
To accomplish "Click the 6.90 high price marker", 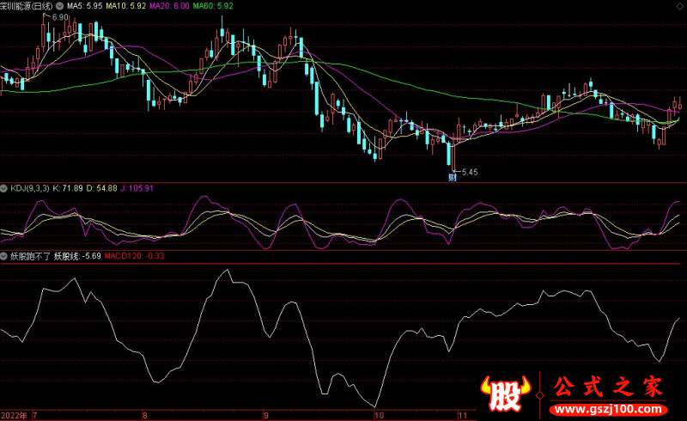I will click(x=60, y=17).
